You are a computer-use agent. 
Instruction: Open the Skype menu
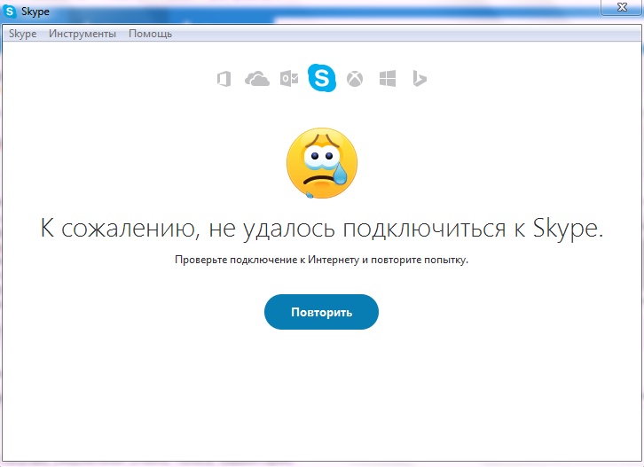click(x=22, y=34)
